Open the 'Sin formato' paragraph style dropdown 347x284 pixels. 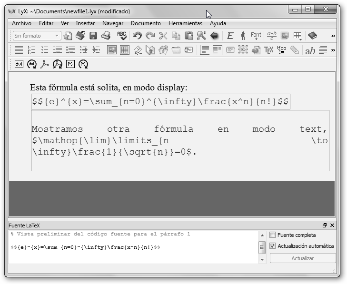37,36
